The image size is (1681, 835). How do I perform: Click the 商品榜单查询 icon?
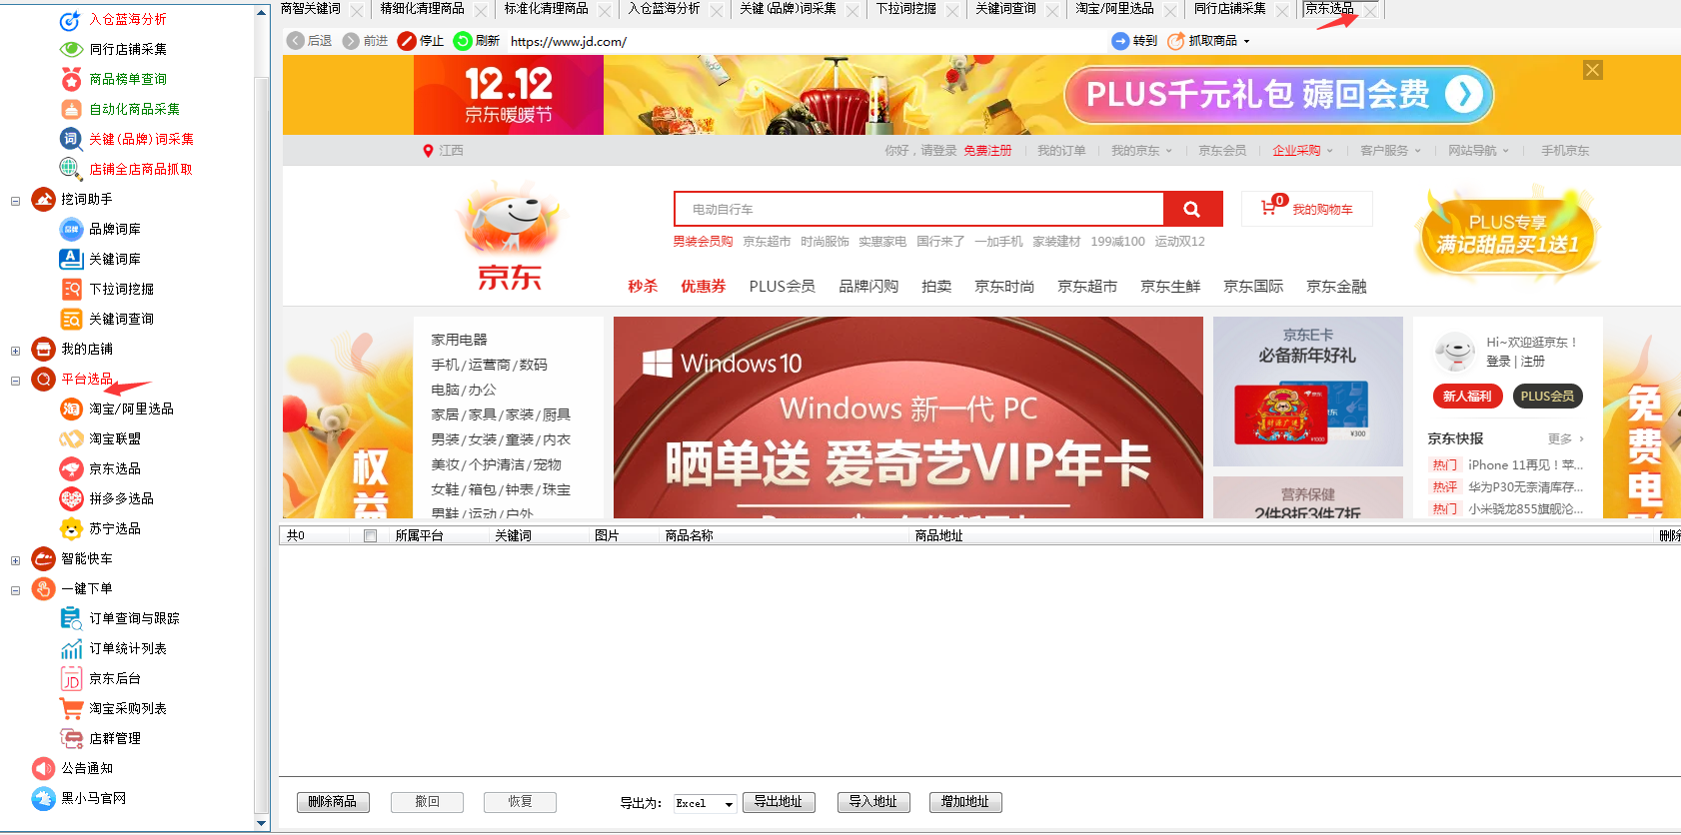[71, 79]
